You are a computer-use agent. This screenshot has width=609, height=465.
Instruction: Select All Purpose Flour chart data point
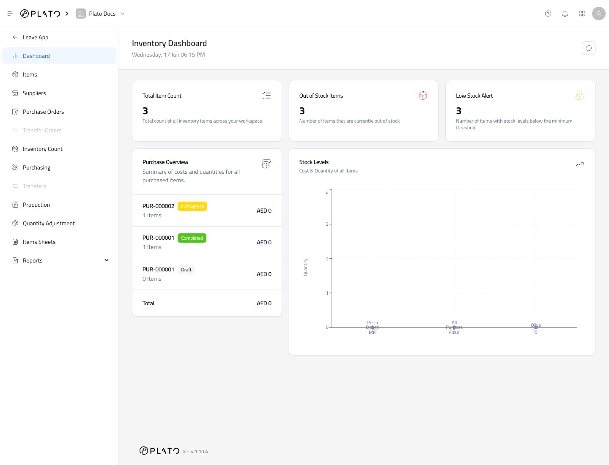(x=454, y=327)
